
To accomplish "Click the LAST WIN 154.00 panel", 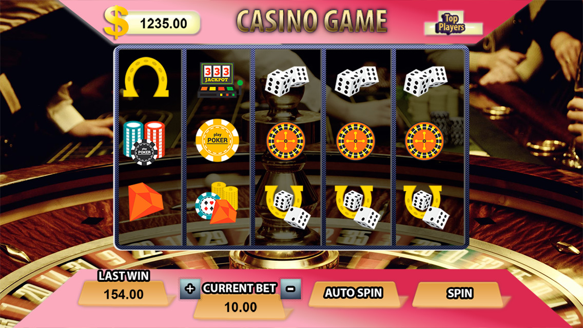I will click(124, 288).
